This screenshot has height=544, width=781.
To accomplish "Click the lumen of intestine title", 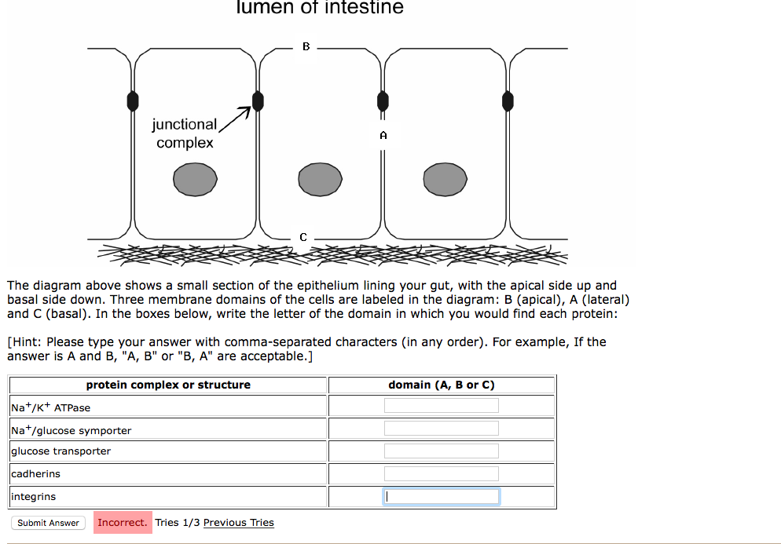I will [320, 9].
